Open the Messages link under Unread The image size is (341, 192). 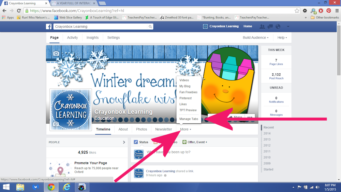[x=276, y=115]
